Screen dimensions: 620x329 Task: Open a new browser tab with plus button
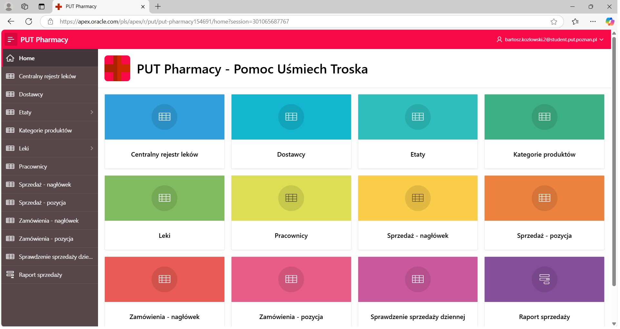pos(158,6)
